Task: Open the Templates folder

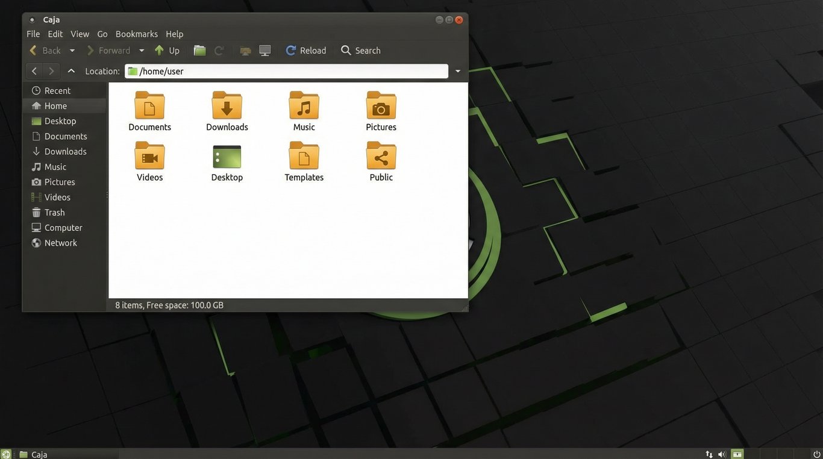Action: [x=304, y=160]
